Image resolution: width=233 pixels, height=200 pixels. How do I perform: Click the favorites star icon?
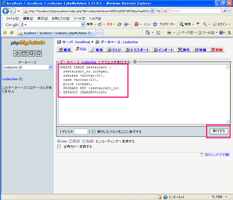point(5,33)
